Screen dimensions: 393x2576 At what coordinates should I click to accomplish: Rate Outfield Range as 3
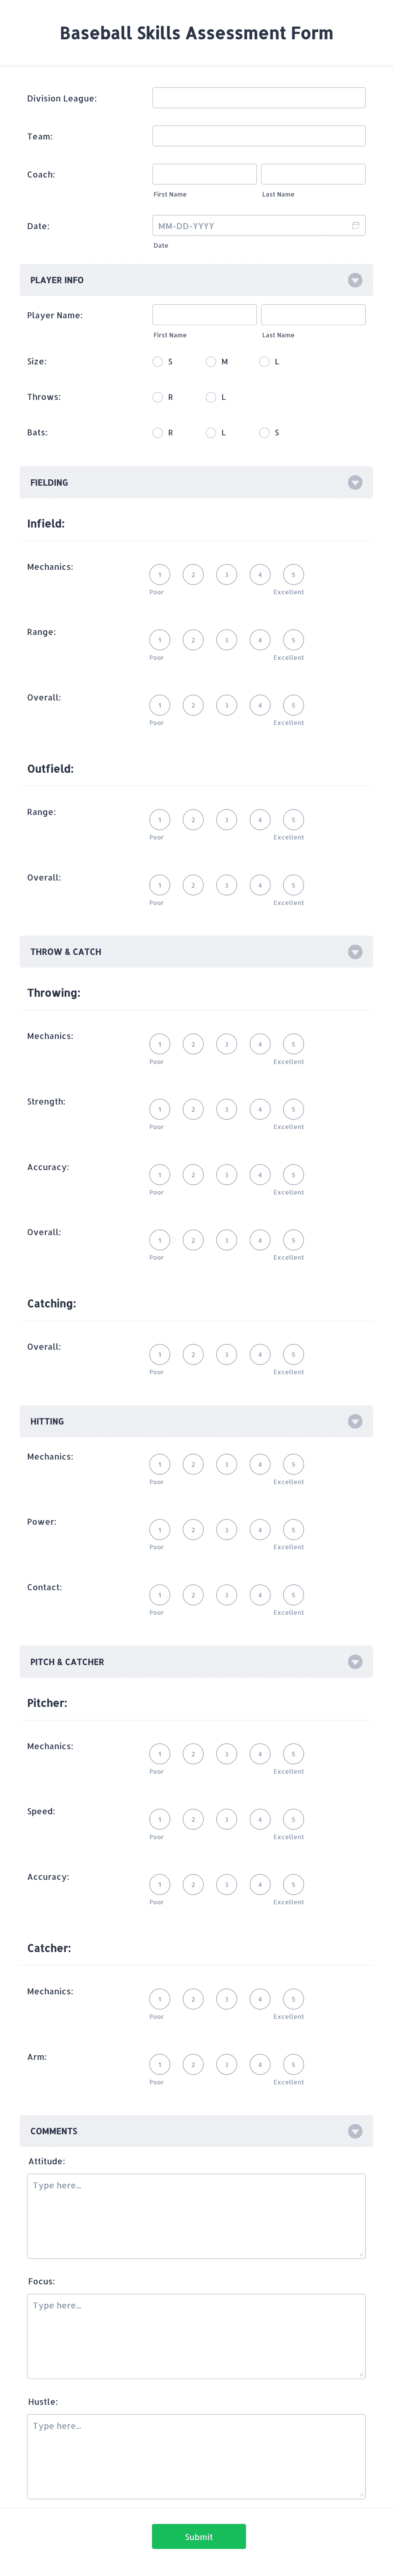227,820
